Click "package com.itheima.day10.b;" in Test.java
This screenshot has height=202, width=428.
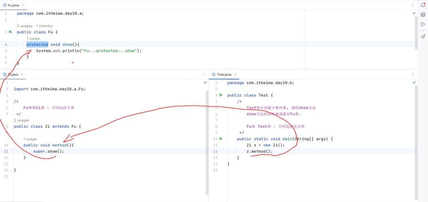pyautogui.click(x=261, y=83)
